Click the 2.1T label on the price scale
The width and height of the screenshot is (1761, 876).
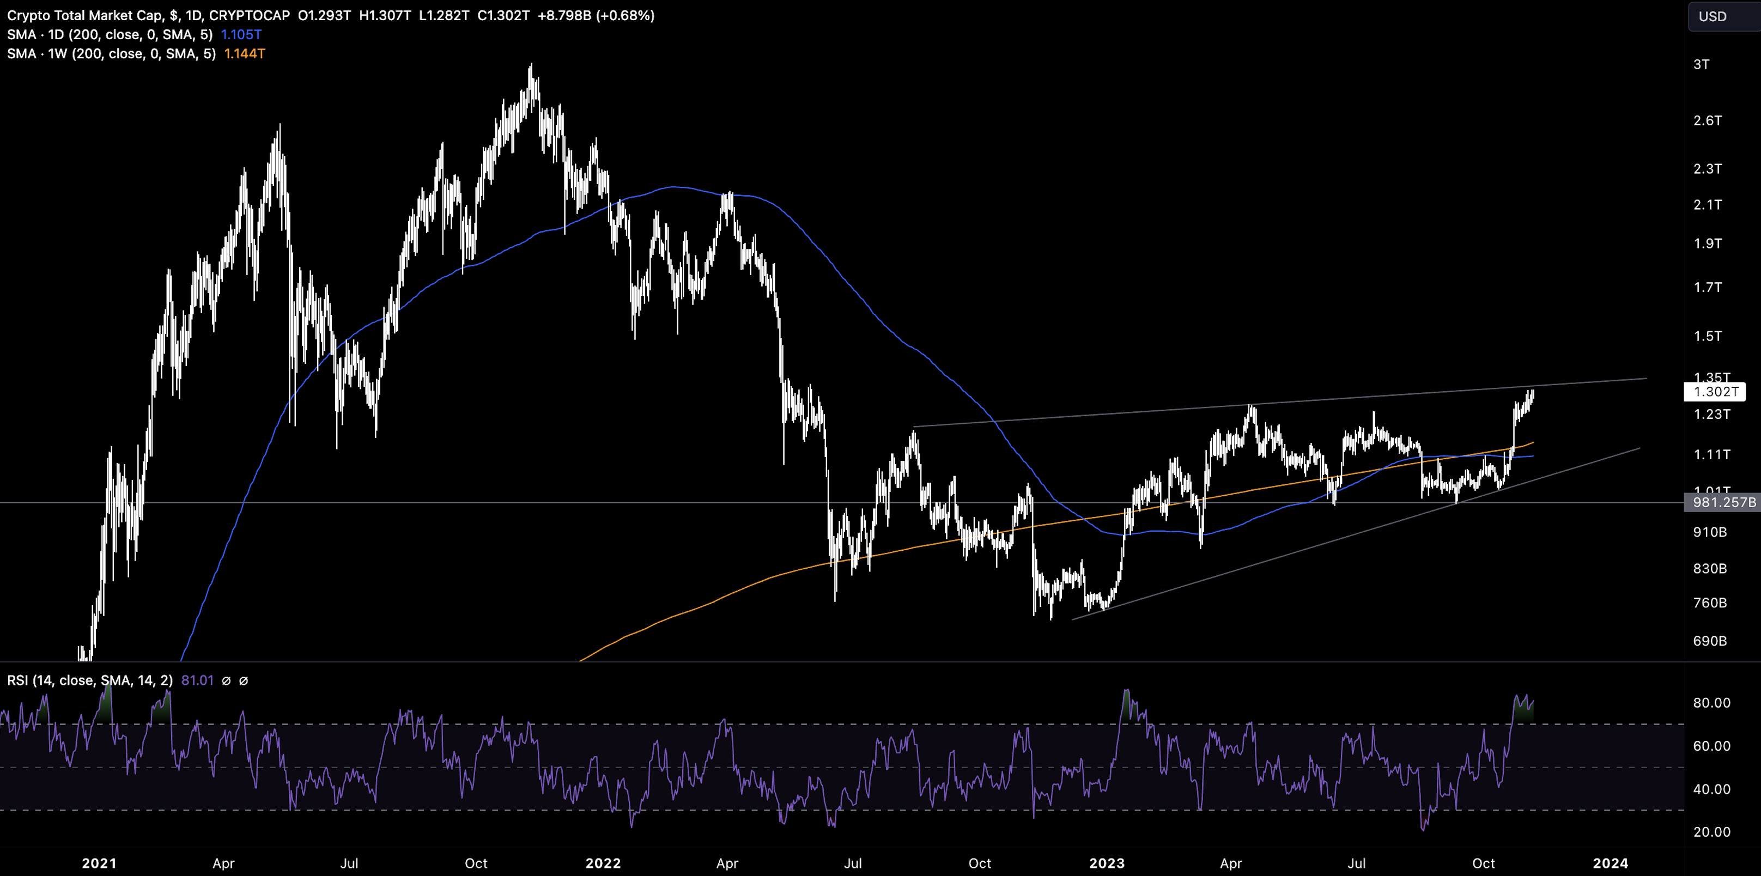click(x=1707, y=204)
